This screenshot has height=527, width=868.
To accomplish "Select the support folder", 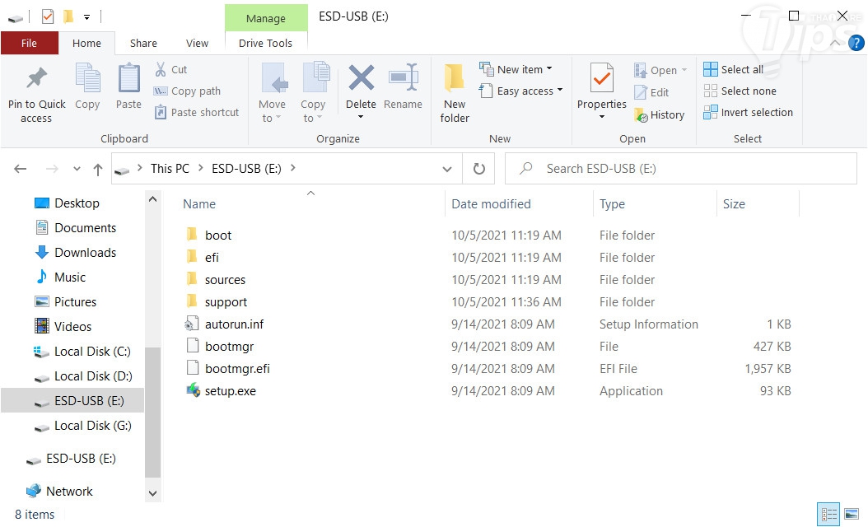I will click(226, 301).
